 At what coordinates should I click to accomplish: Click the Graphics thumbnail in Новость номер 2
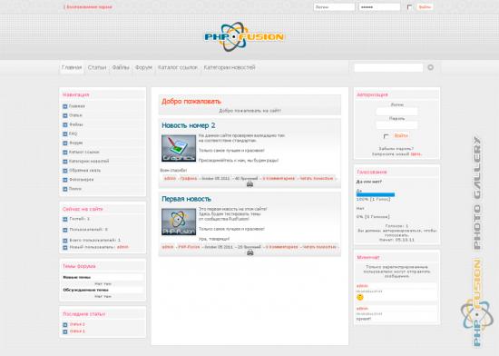pyautogui.click(x=179, y=148)
